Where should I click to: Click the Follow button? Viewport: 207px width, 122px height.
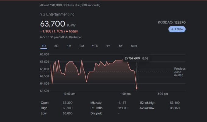tap(177, 29)
